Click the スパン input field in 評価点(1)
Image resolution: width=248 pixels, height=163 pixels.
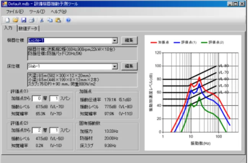[54, 98]
